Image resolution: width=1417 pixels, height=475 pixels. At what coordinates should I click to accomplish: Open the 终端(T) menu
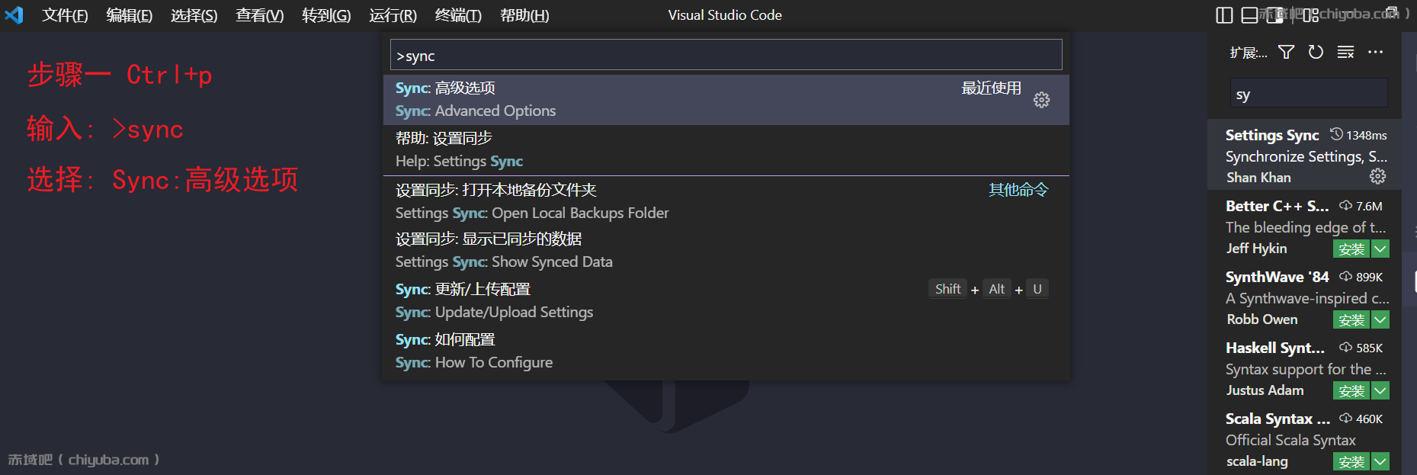point(458,15)
